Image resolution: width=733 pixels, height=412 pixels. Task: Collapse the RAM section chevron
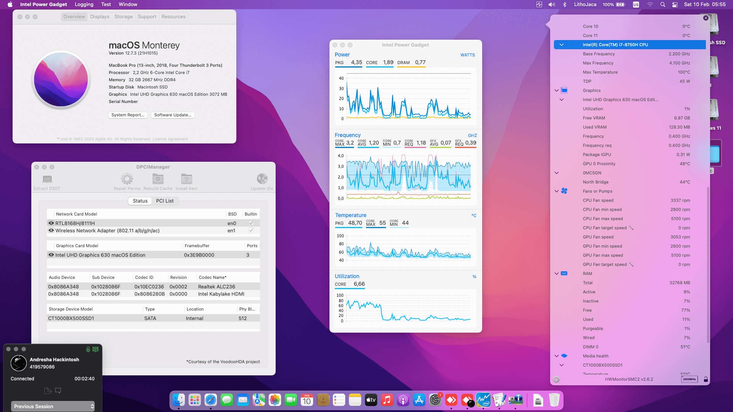point(557,274)
